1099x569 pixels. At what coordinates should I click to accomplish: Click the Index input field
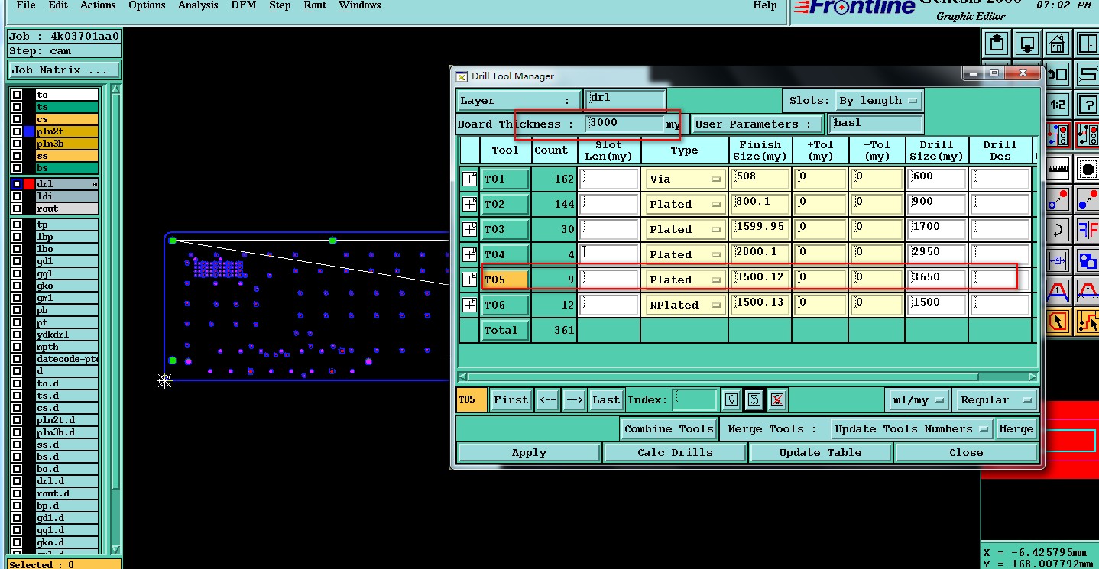coord(695,399)
